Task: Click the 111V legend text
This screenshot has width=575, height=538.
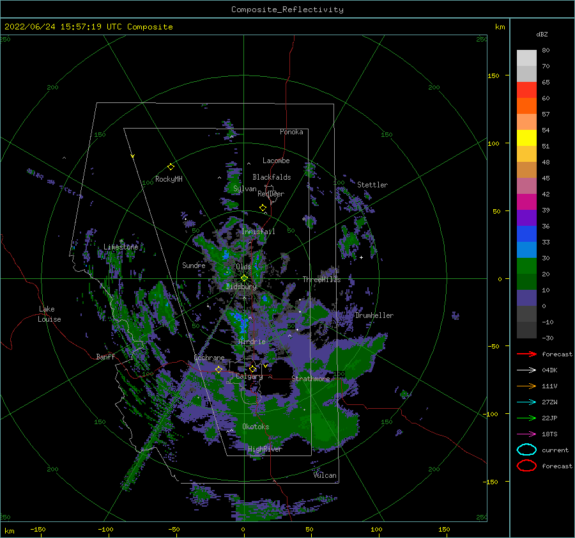Action: [x=549, y=386]
